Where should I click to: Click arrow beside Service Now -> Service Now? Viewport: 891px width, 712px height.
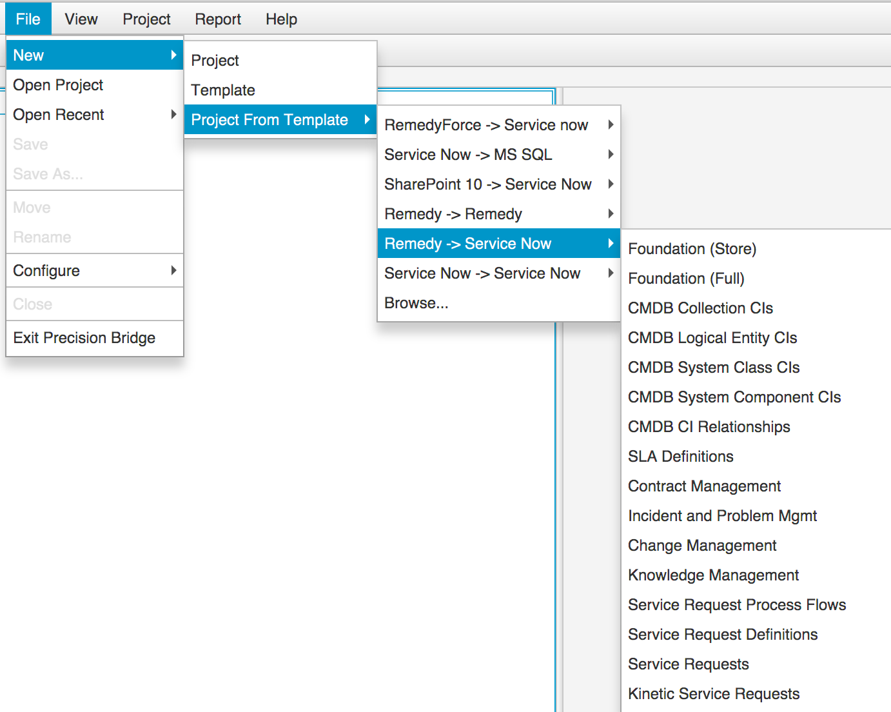[x=611, y=273]
